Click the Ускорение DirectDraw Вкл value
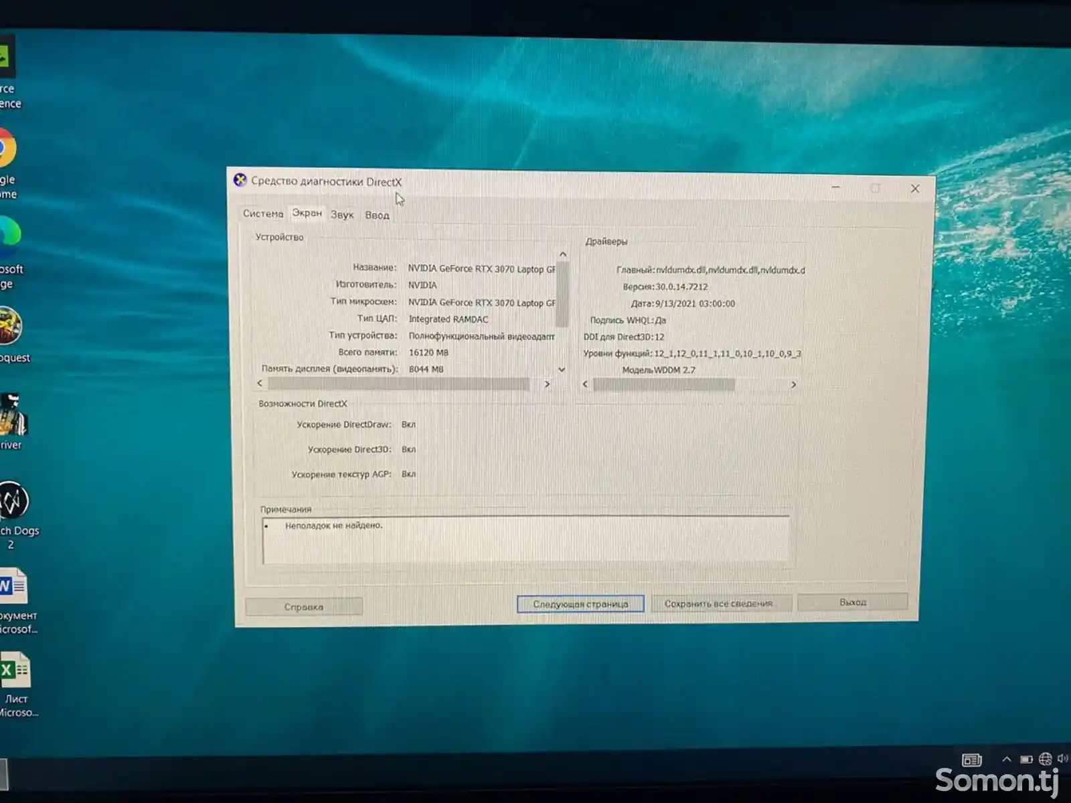The width and height of the screenshot is (1071, 803). point(408,425)
